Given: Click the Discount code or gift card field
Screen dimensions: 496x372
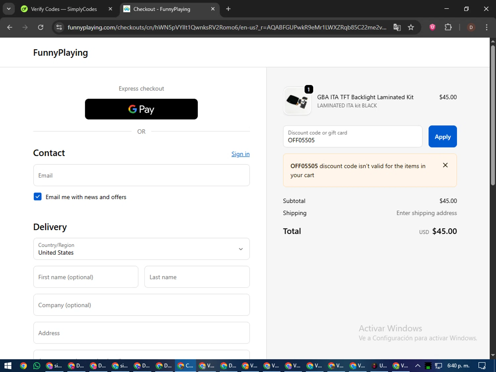Looking at the screenshot, I should [x=352, y=136].
